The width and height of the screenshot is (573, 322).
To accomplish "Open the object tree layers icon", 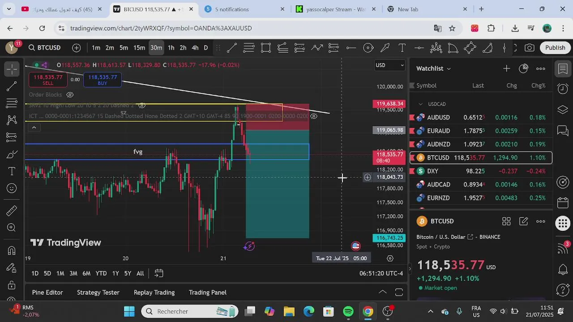I will [563, 110].
